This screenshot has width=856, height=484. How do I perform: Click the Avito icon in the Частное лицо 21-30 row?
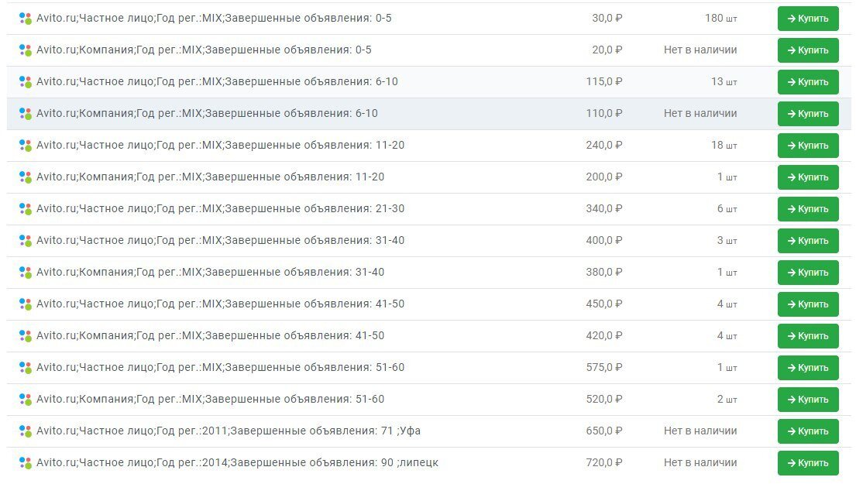(25, 209)
